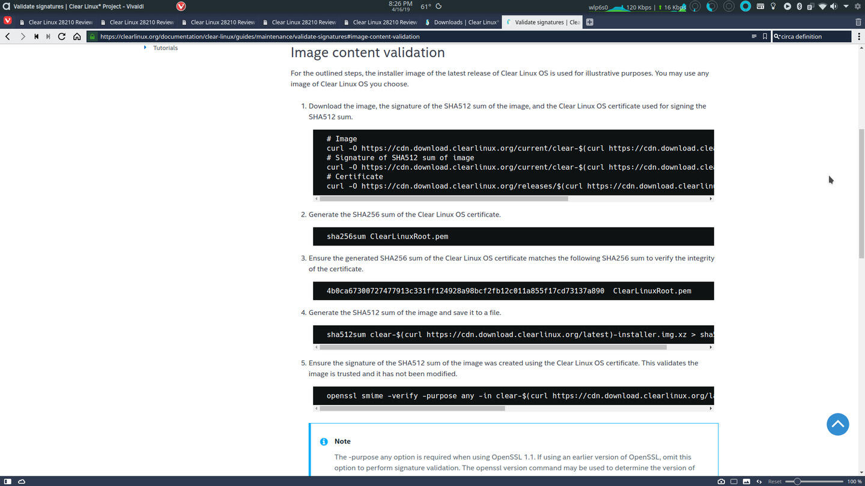Click the green secure site padlock

92,37
